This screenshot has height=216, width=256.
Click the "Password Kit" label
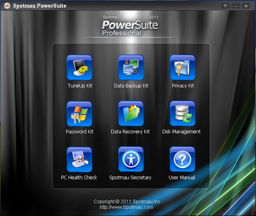[x=79, y=131]
